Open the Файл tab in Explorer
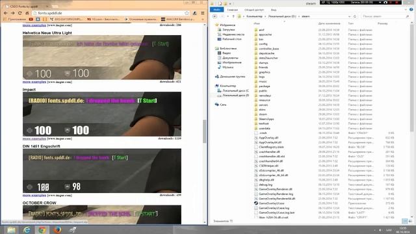 pos(216,10)
